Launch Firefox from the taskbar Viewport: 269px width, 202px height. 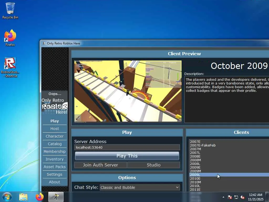click(40, 197)
